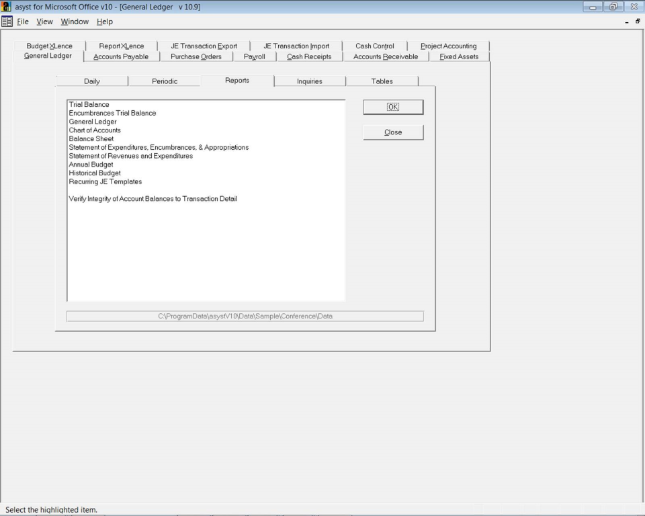This screenshot has height=516, width=645.
Task: Switch to the BudgetXLence tab
Action: 49,46
